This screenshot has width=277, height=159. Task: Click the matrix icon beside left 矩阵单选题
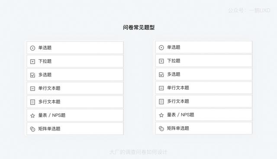[x=32, y=129]
